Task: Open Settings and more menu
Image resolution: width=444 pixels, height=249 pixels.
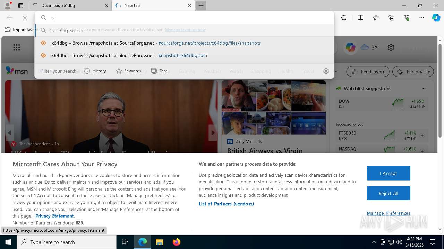Action: pos(422,18)
